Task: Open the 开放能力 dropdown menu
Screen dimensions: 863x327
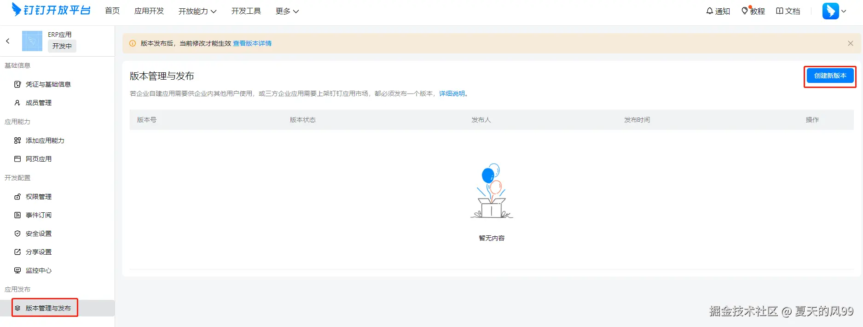Action: 197,11
